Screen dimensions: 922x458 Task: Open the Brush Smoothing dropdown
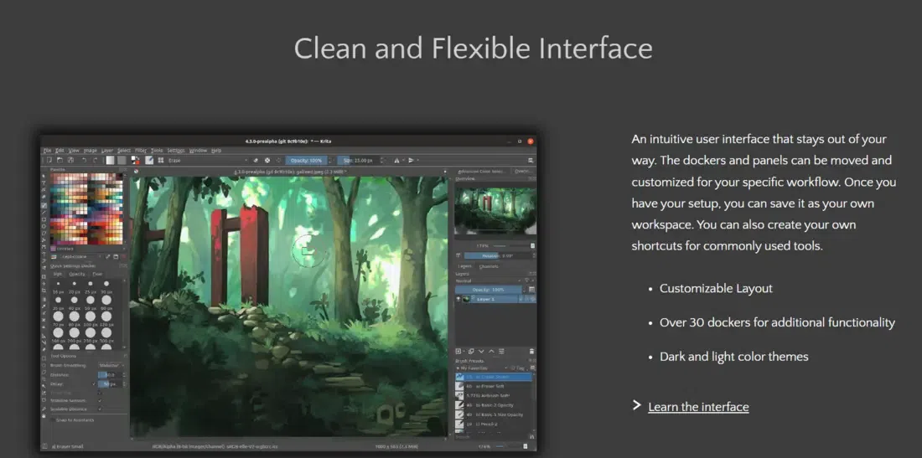[111, 365]
